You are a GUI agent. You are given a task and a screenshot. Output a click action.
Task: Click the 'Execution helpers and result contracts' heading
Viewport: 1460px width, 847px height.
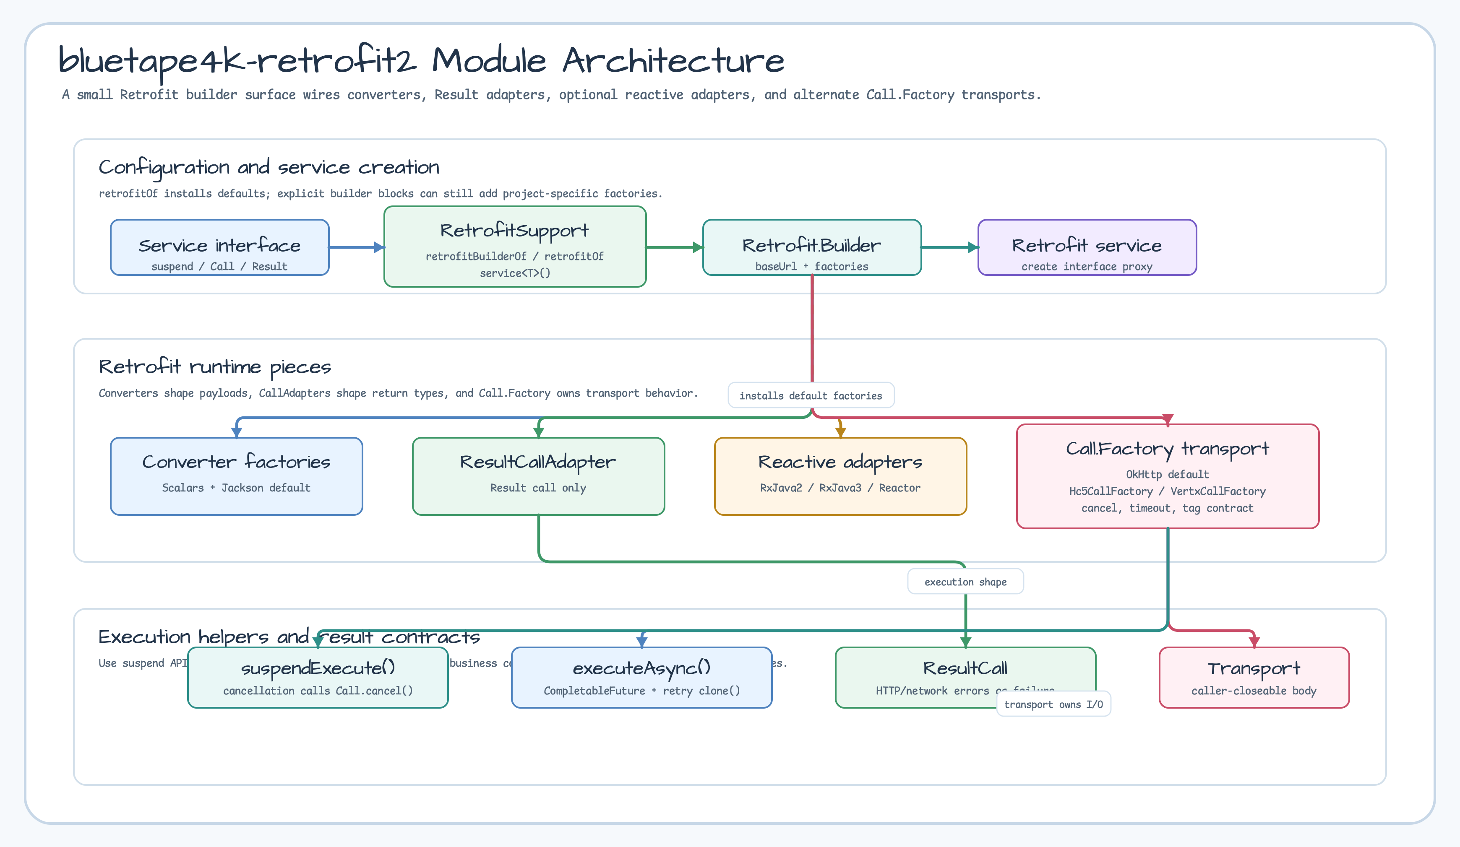[x=289, y=637]
